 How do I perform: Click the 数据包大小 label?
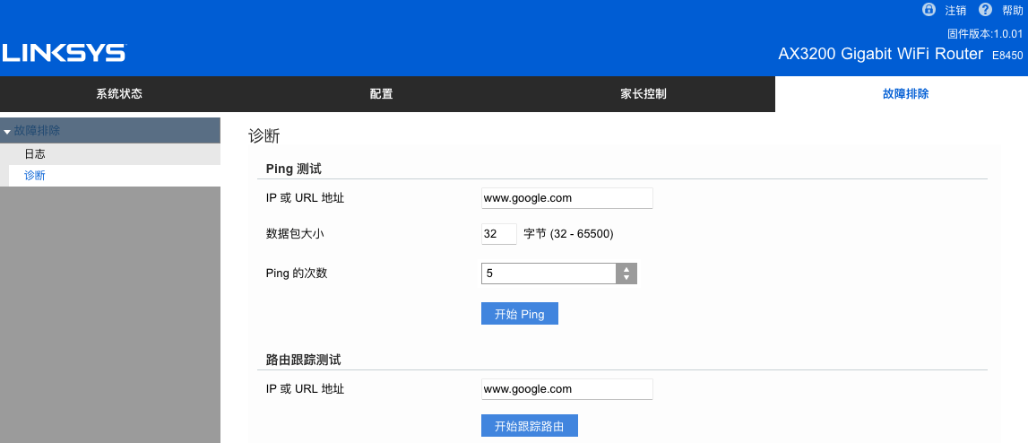295,234
